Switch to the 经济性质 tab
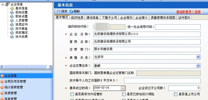 [77, 17]
